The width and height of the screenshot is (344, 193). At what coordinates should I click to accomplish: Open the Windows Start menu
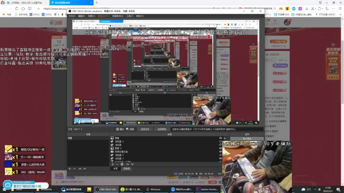coord(4,190)
